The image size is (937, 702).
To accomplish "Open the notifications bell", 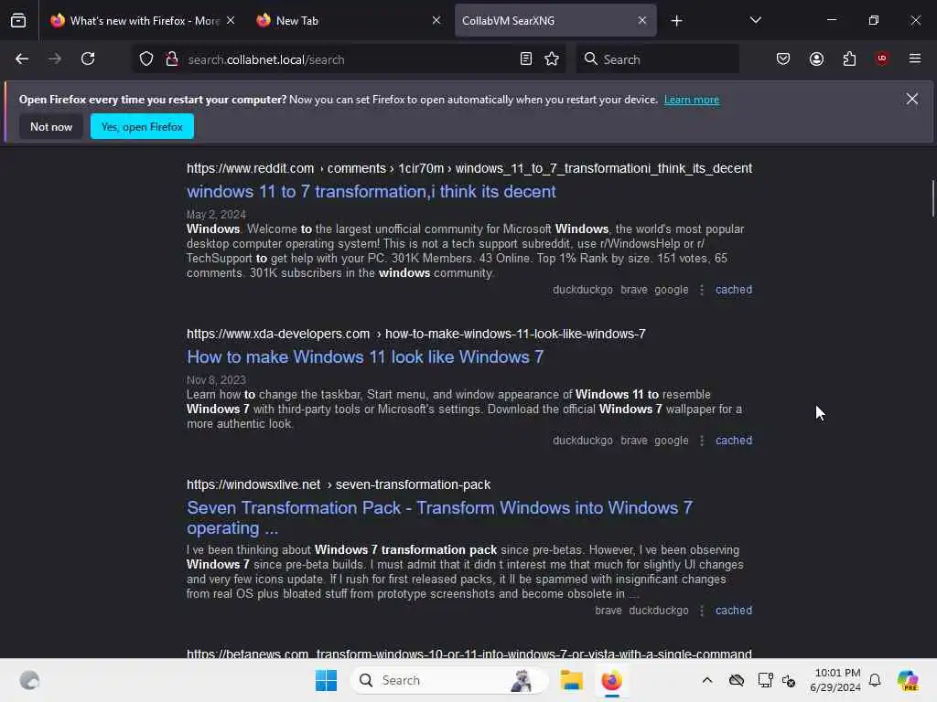I will (875, 680).
